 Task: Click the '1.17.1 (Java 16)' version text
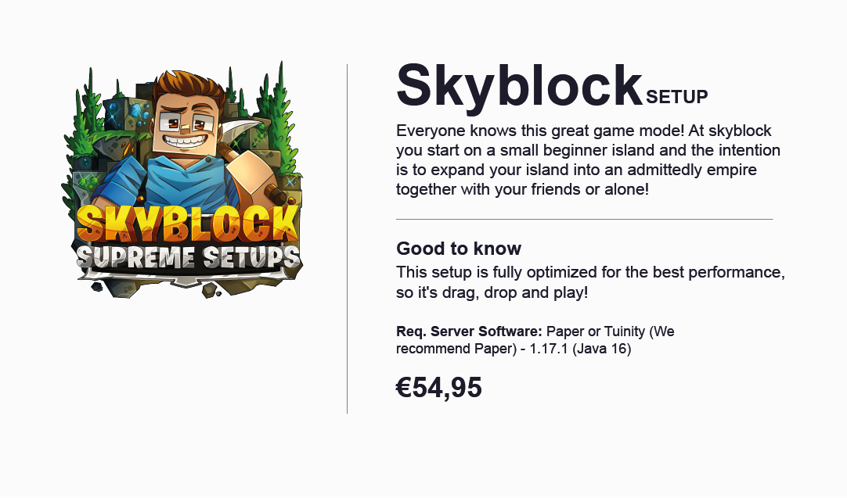580,349
